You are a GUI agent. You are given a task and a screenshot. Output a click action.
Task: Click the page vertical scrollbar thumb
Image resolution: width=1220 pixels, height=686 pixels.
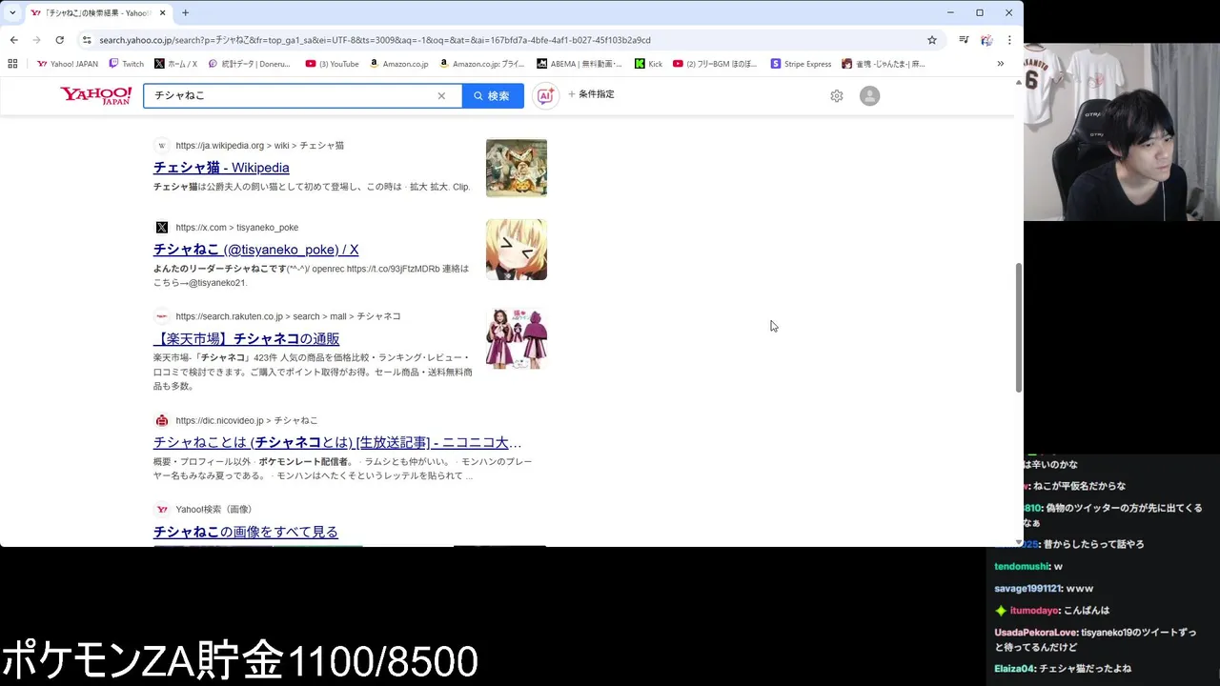pyautogui.click(x=1018, y=327)
